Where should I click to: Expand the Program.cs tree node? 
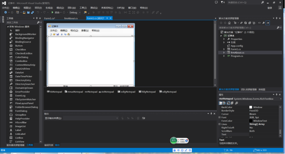coord(224,56)
